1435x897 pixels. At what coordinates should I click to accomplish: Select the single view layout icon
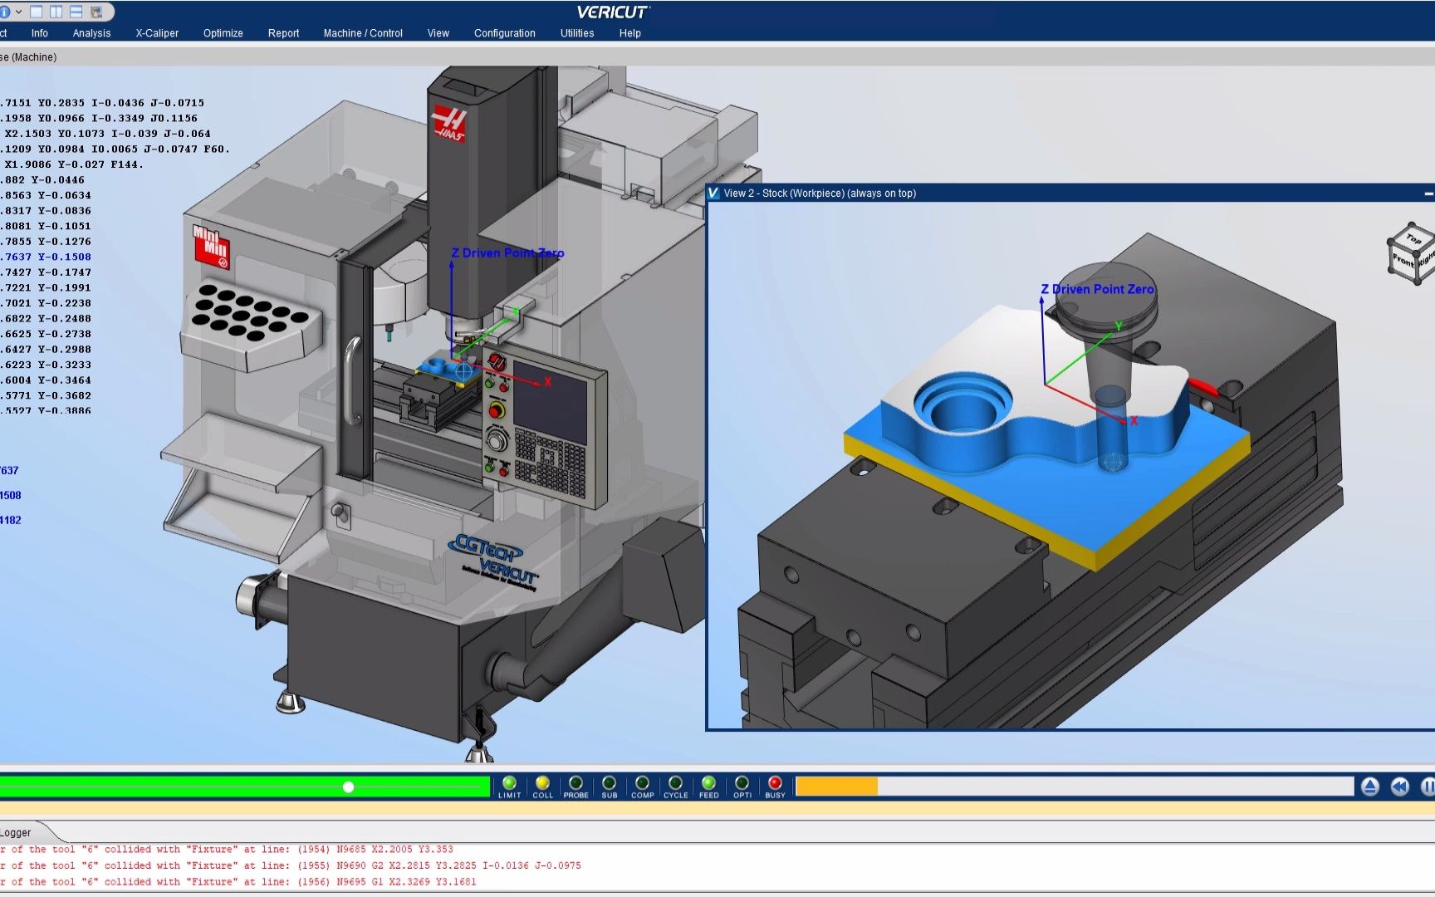[36, 12]
